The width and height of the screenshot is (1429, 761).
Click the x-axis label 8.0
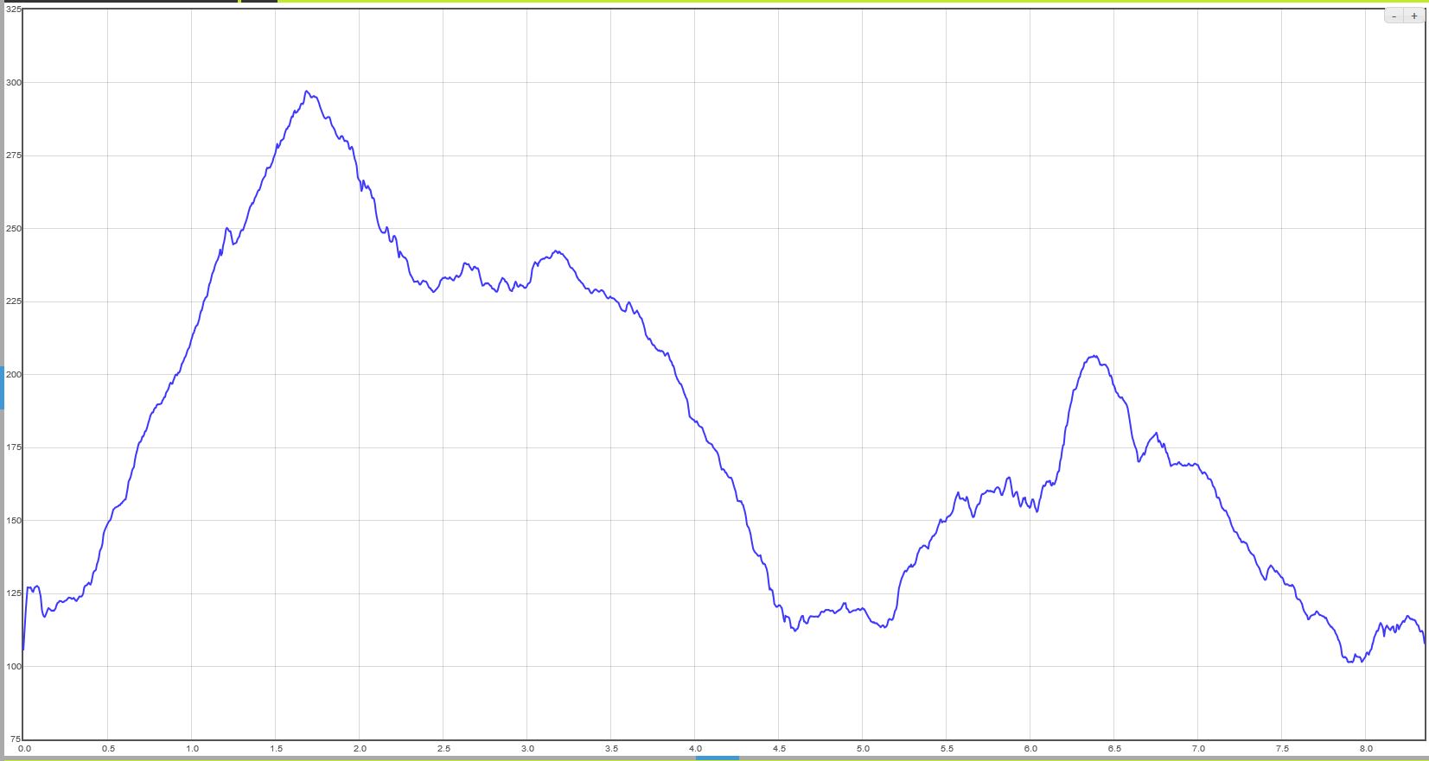1366,748
